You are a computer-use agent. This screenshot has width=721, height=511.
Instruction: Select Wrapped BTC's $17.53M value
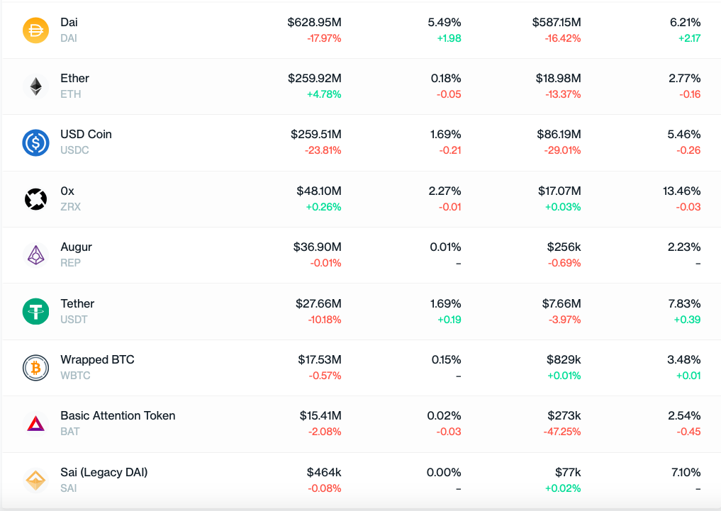pos(320,359)
